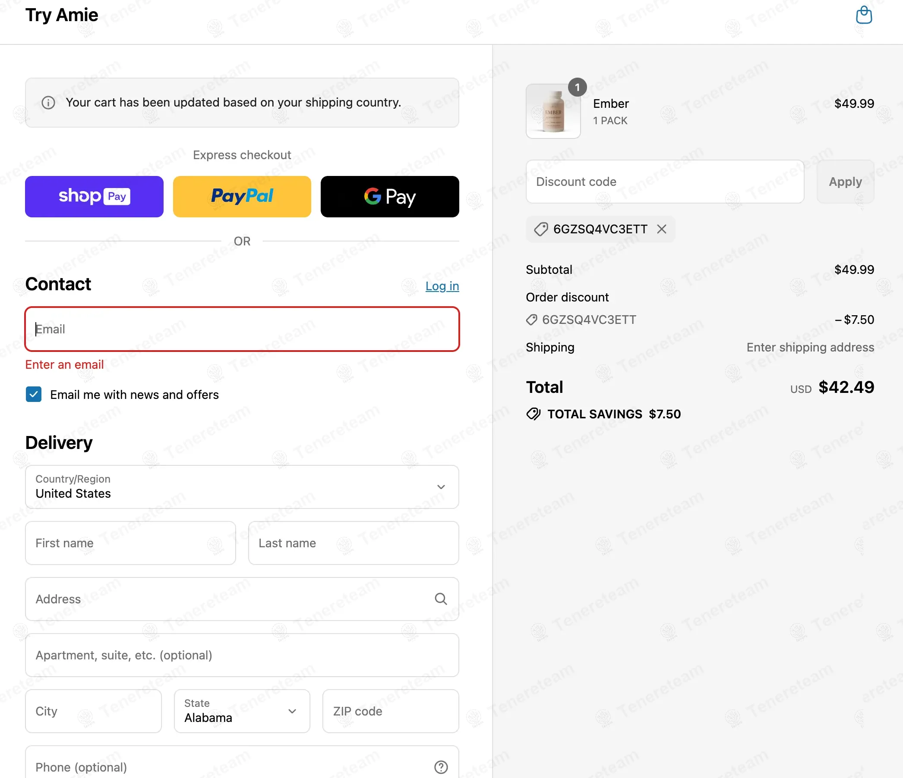Screen dimensions: 903x778
Task: Click the total amount $42.49
Action: coord(846,387)
